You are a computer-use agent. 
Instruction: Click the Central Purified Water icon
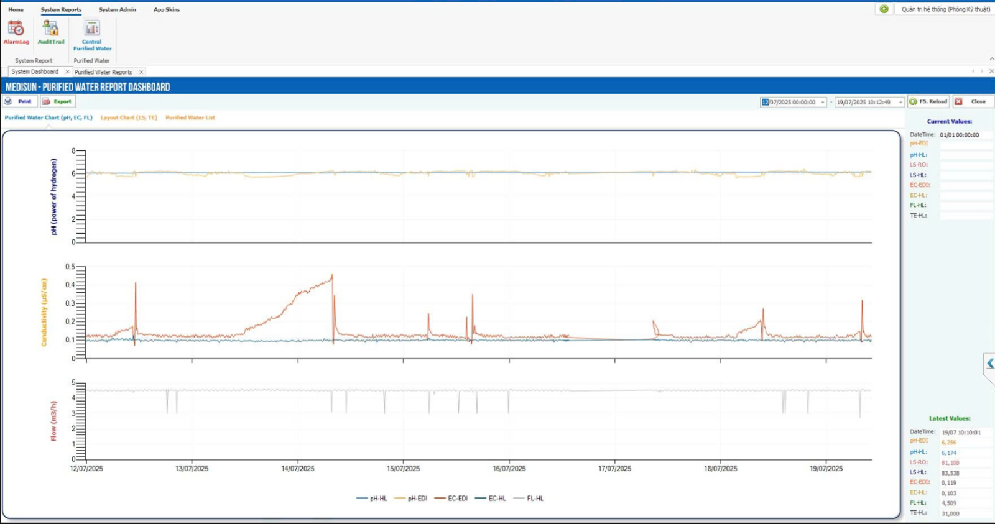click(92, 34)
